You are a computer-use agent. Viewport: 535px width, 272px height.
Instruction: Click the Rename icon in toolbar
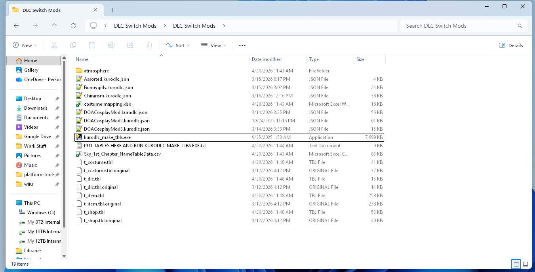[111, 46]
